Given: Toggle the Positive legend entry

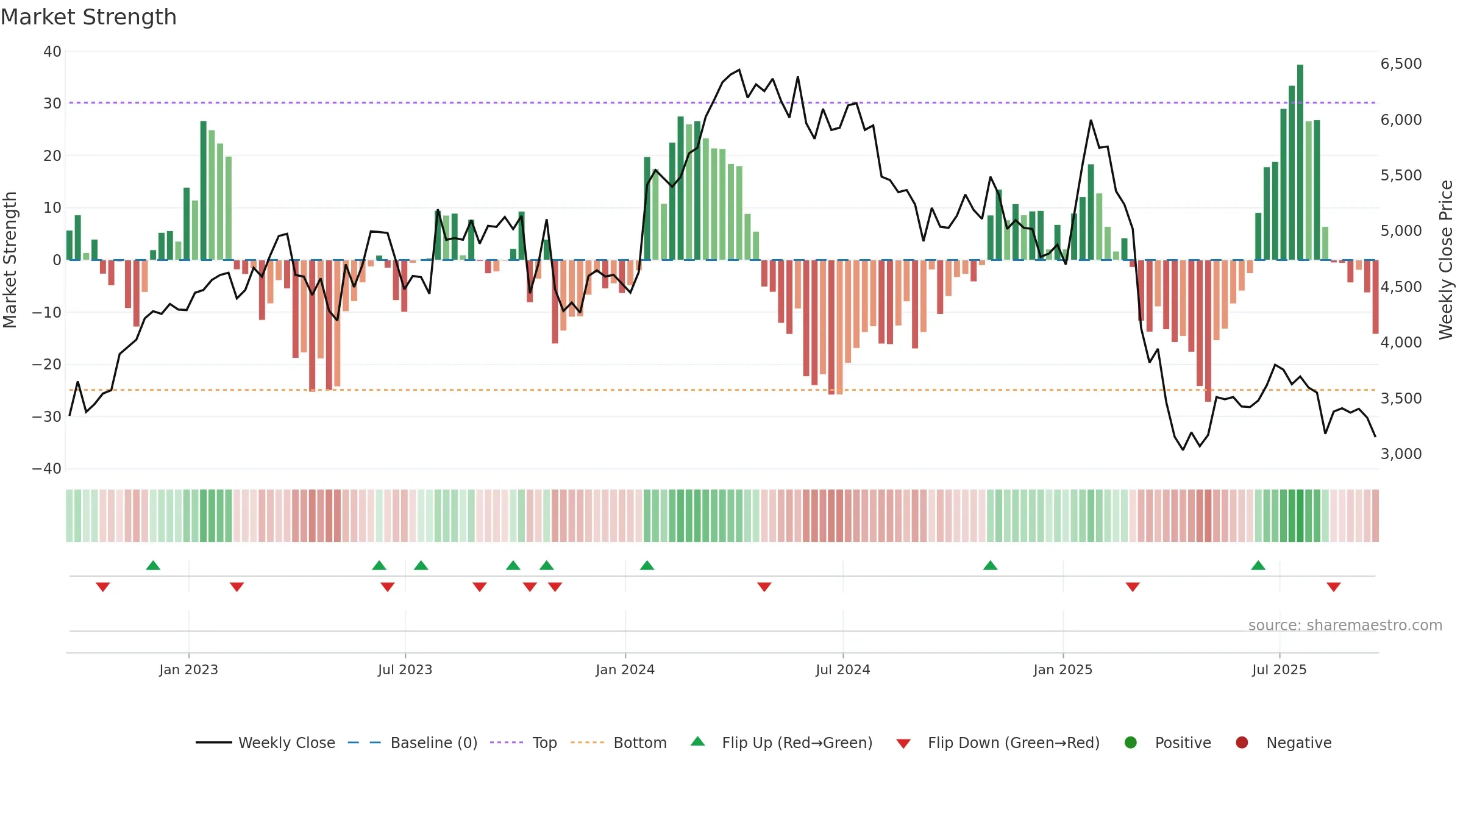Looking at the screenshot, I should (1167, 743).
